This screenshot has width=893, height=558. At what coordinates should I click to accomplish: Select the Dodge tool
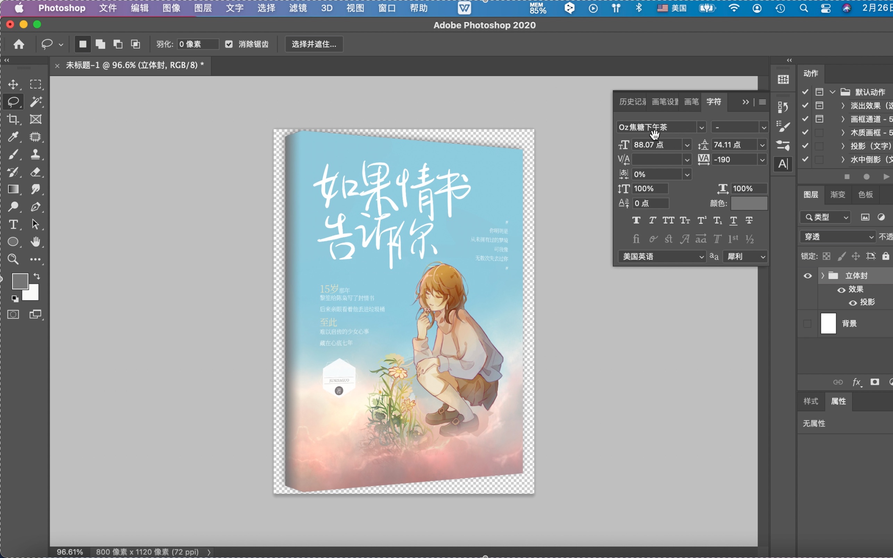[13, 207]
